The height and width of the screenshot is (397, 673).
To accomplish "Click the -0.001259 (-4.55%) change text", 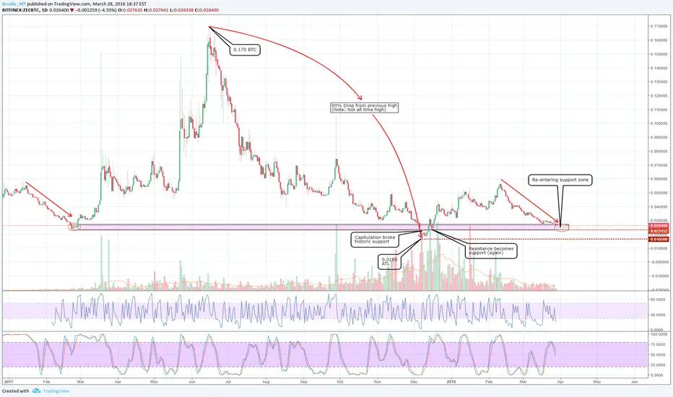I will click(x=95, y=9).
